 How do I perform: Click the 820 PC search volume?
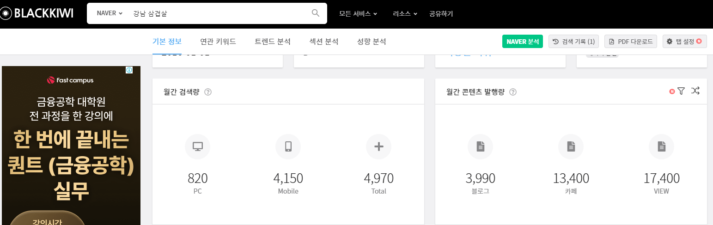(198, 178)
